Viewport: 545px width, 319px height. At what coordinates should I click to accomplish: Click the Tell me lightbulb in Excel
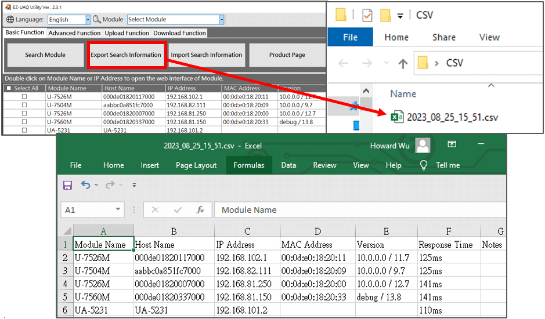coord(423,165)
